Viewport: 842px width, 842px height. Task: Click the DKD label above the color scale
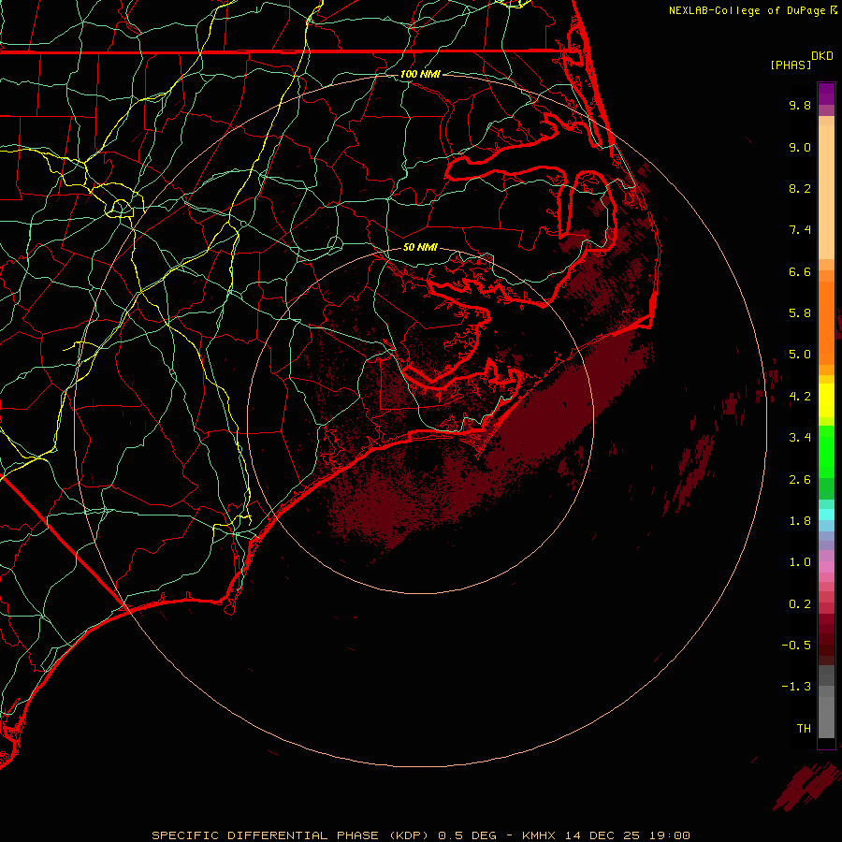[822, 56]
